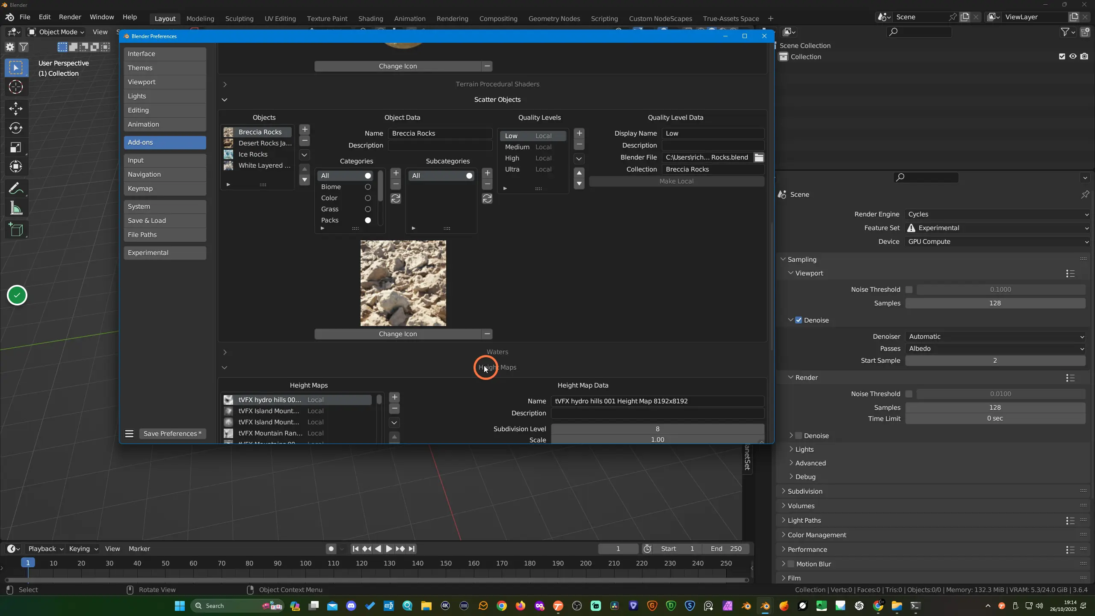The image size is (1095, 616).
Task: Activate the Move tool
Action: pos(16,109)
